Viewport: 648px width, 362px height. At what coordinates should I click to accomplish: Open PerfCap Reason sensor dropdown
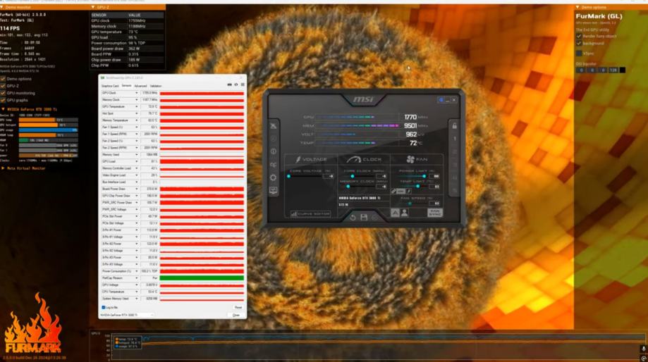[x=136, y=278]
